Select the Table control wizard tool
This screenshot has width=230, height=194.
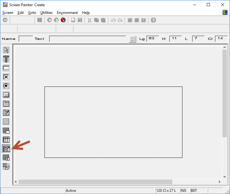coord(6,149)
